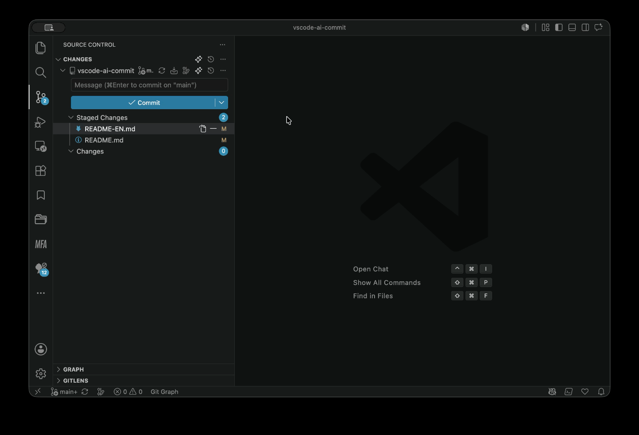Open Source Control panel more actions menu
This screenshot has height=435, width=639.
(x=222, y=44)
